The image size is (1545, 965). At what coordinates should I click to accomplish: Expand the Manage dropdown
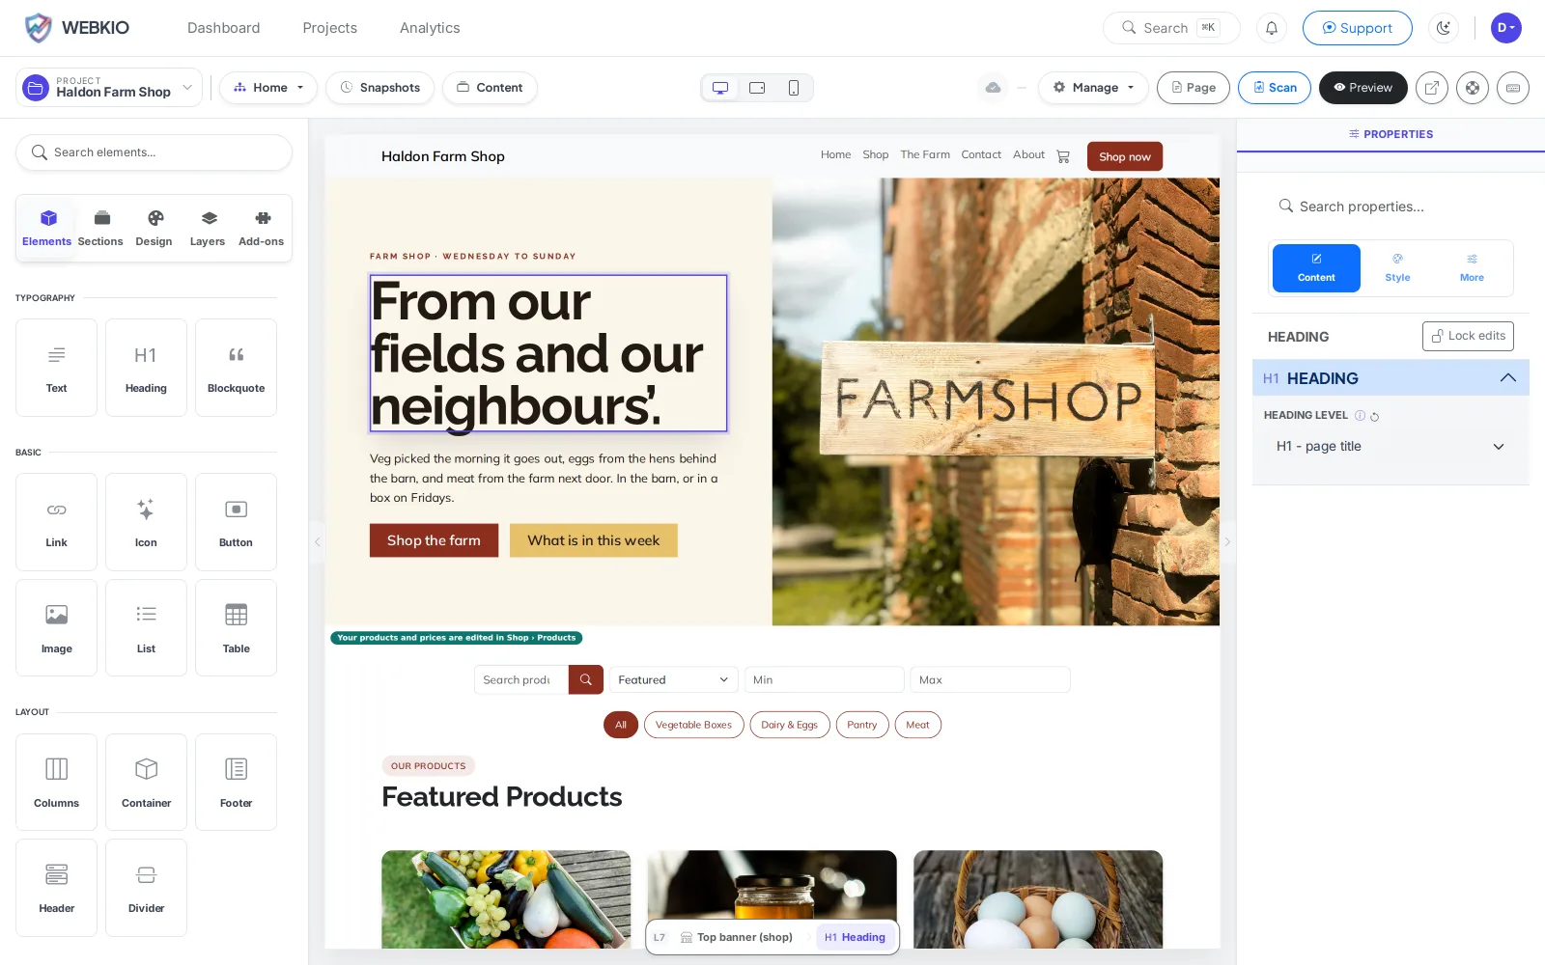point(1093,88)
